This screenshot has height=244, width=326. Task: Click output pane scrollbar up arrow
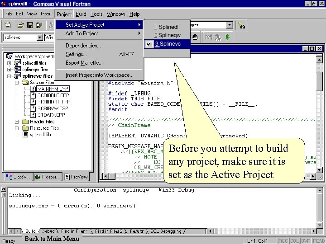(320, 190)
